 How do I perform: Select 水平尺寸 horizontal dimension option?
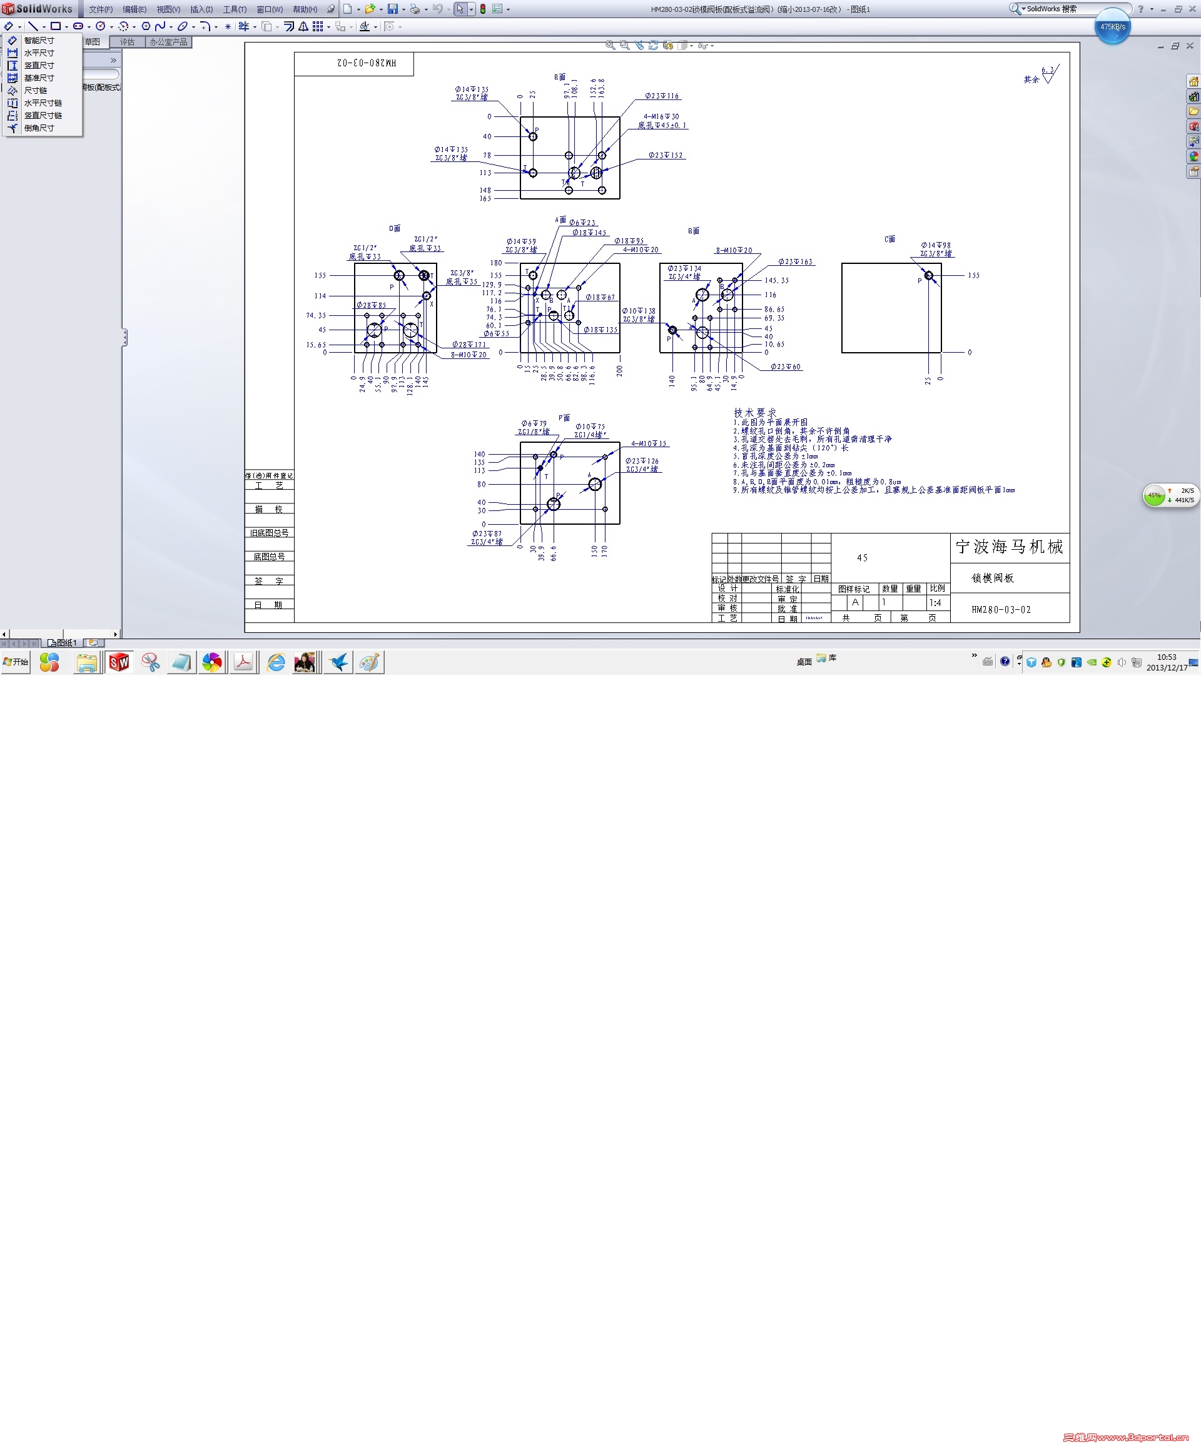(39, 53)
